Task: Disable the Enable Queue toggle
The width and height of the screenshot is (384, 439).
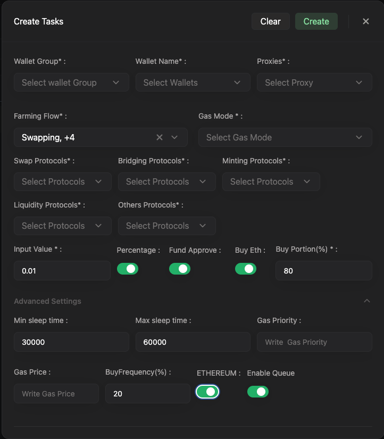Action: [258, 392]
